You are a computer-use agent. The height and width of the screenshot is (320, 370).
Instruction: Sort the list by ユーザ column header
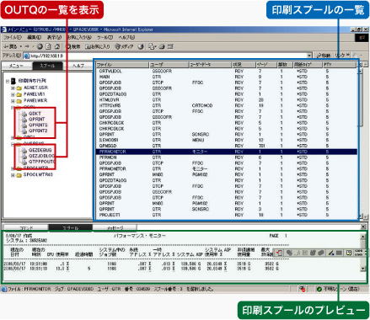(x=169, y=65)
